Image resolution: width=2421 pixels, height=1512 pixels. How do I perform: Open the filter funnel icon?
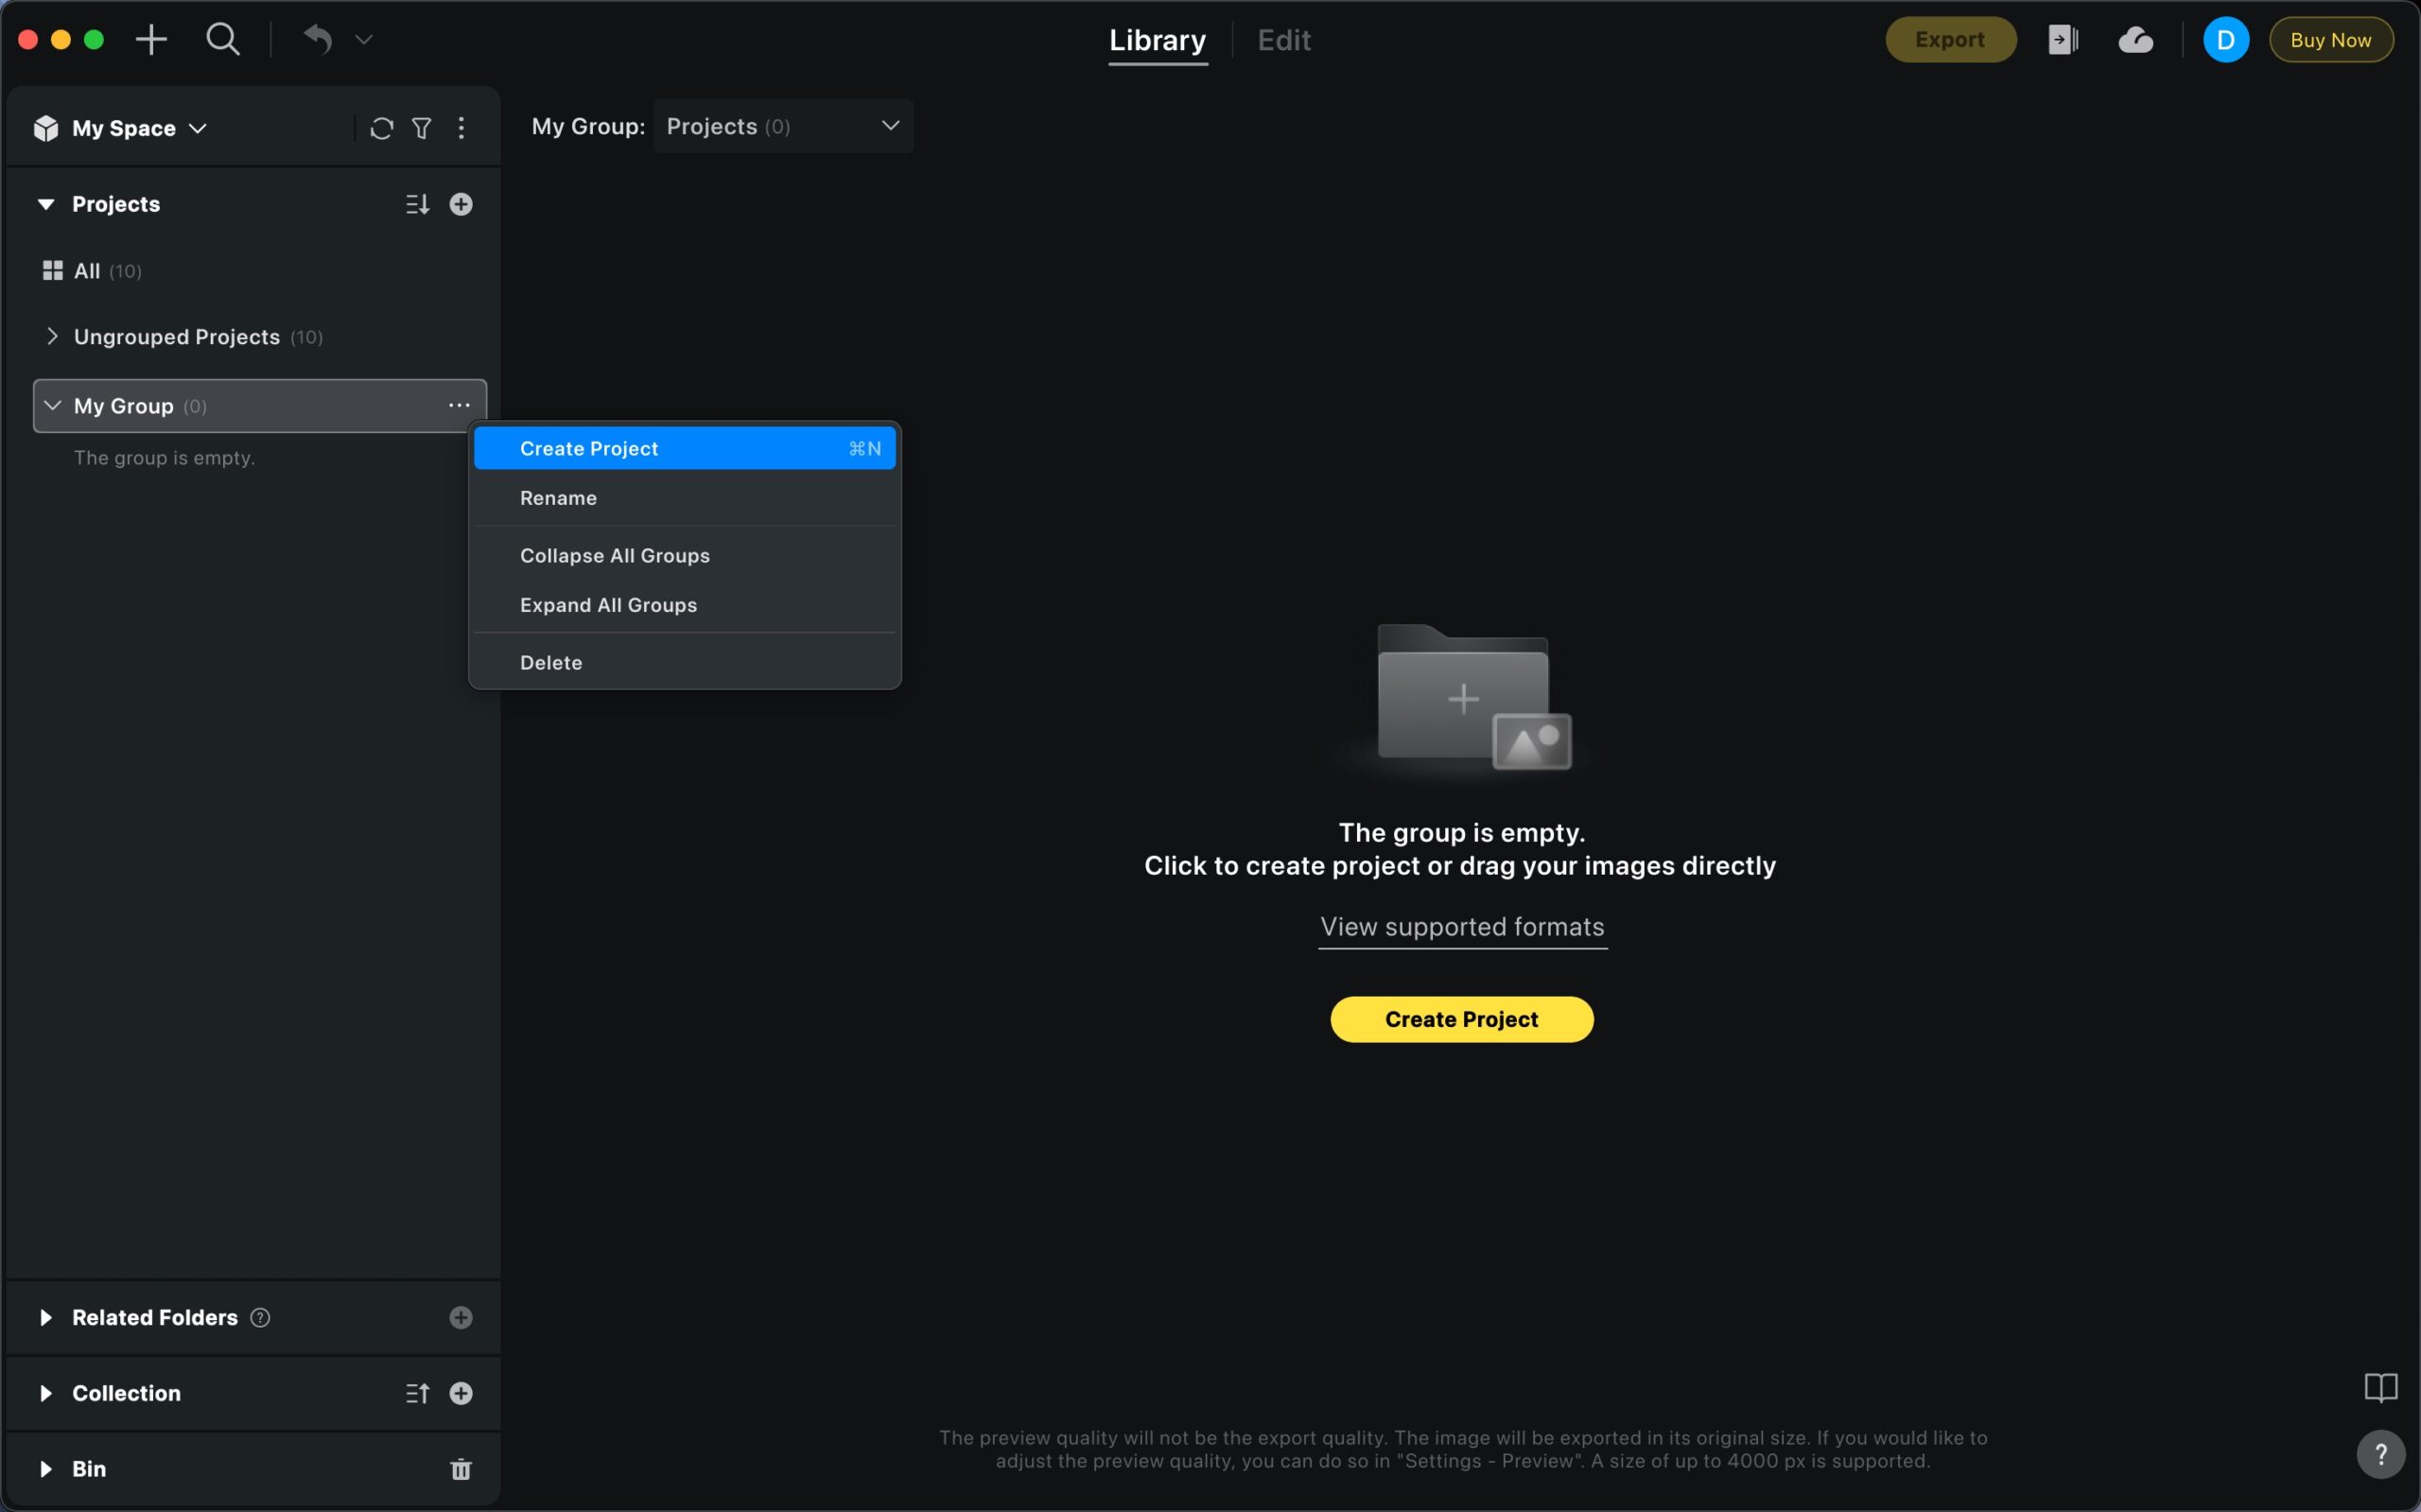(422, 128)
